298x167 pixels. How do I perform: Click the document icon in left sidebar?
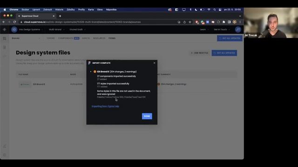pos(5,47)
